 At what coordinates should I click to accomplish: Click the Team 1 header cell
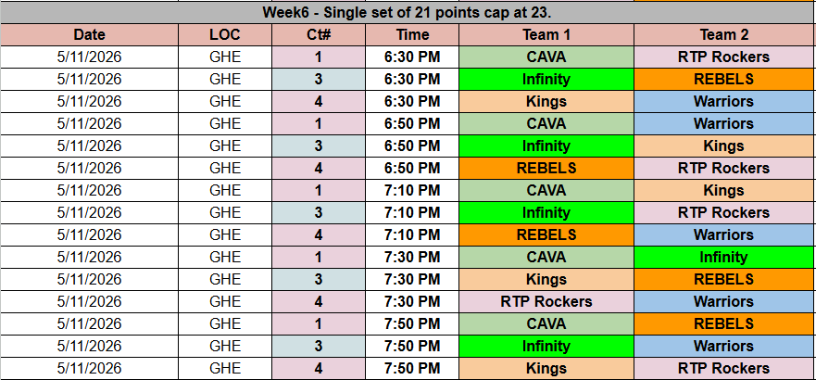(546, 34)
